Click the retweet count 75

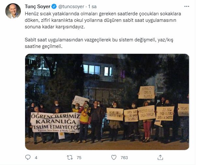coord(79,157)
